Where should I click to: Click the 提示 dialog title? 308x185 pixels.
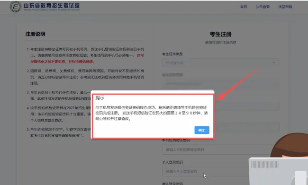(x=100, y=97)
